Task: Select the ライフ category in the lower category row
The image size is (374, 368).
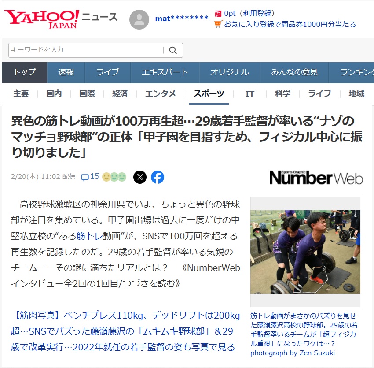Action: coord(319,93)
